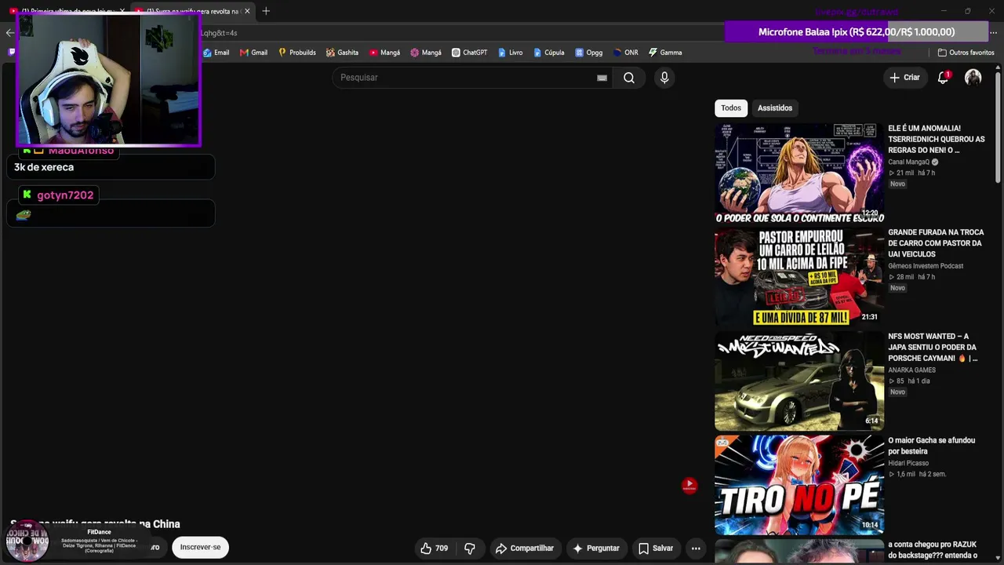Open video title 'a conta chegou pro RAZUK'

933,550
